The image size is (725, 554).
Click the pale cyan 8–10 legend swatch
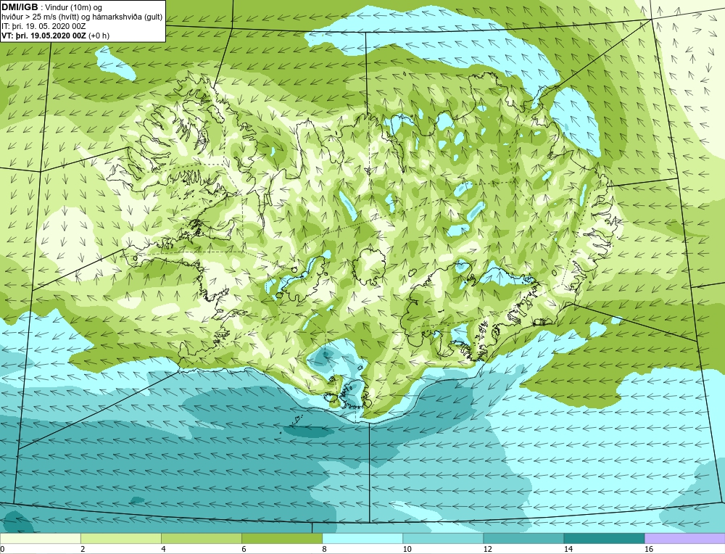[x=362, y=538]
